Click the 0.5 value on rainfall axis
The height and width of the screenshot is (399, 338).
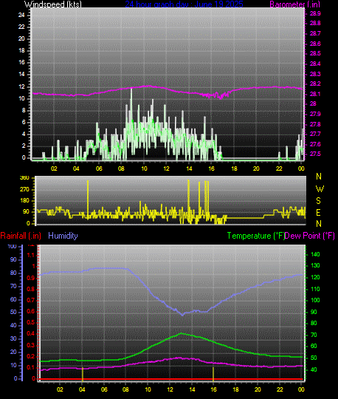pyautogui.click(x=31, y=323)
